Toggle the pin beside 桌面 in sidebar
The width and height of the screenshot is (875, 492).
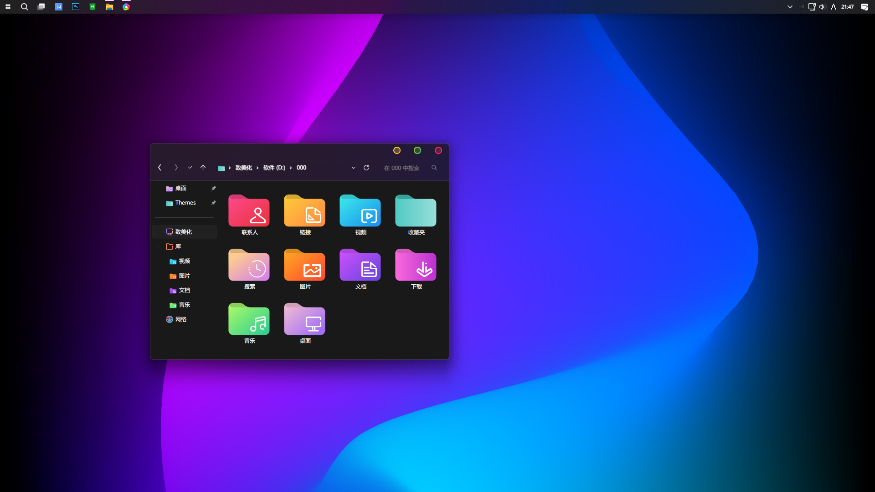point(213,188)
